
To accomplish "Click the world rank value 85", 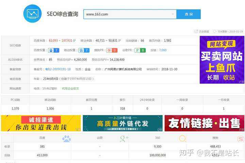I will pos(50,60).
